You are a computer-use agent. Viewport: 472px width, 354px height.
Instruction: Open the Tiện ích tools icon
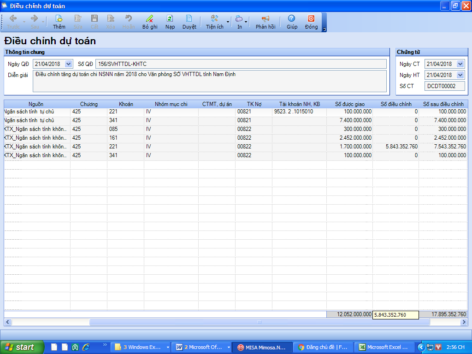point(214,18)
